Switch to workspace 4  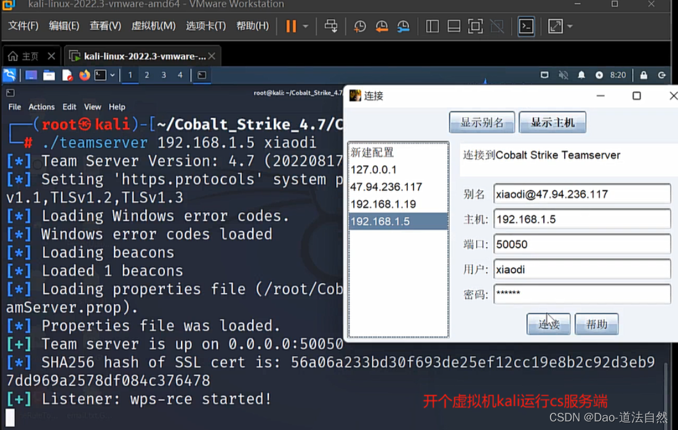(180, 75)
